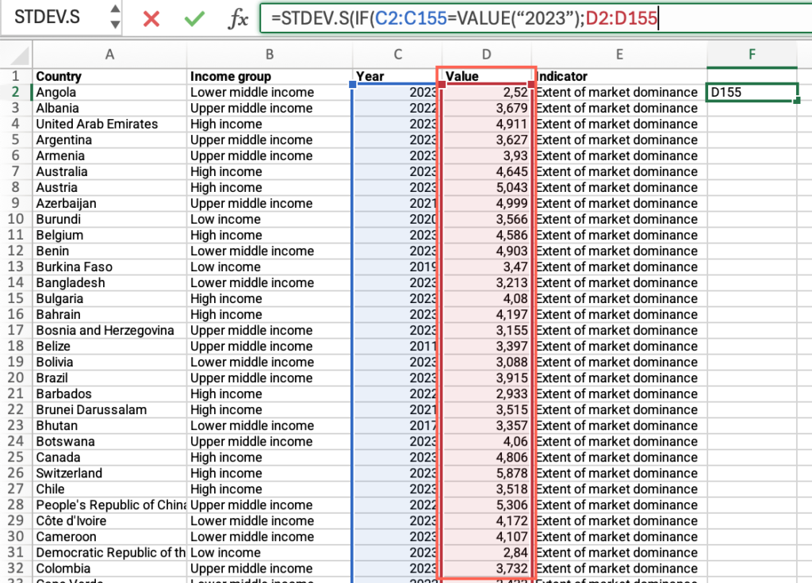Click cell F2 containing D155
The height and width of the screenshot is (583, 812).
point(752,92)
